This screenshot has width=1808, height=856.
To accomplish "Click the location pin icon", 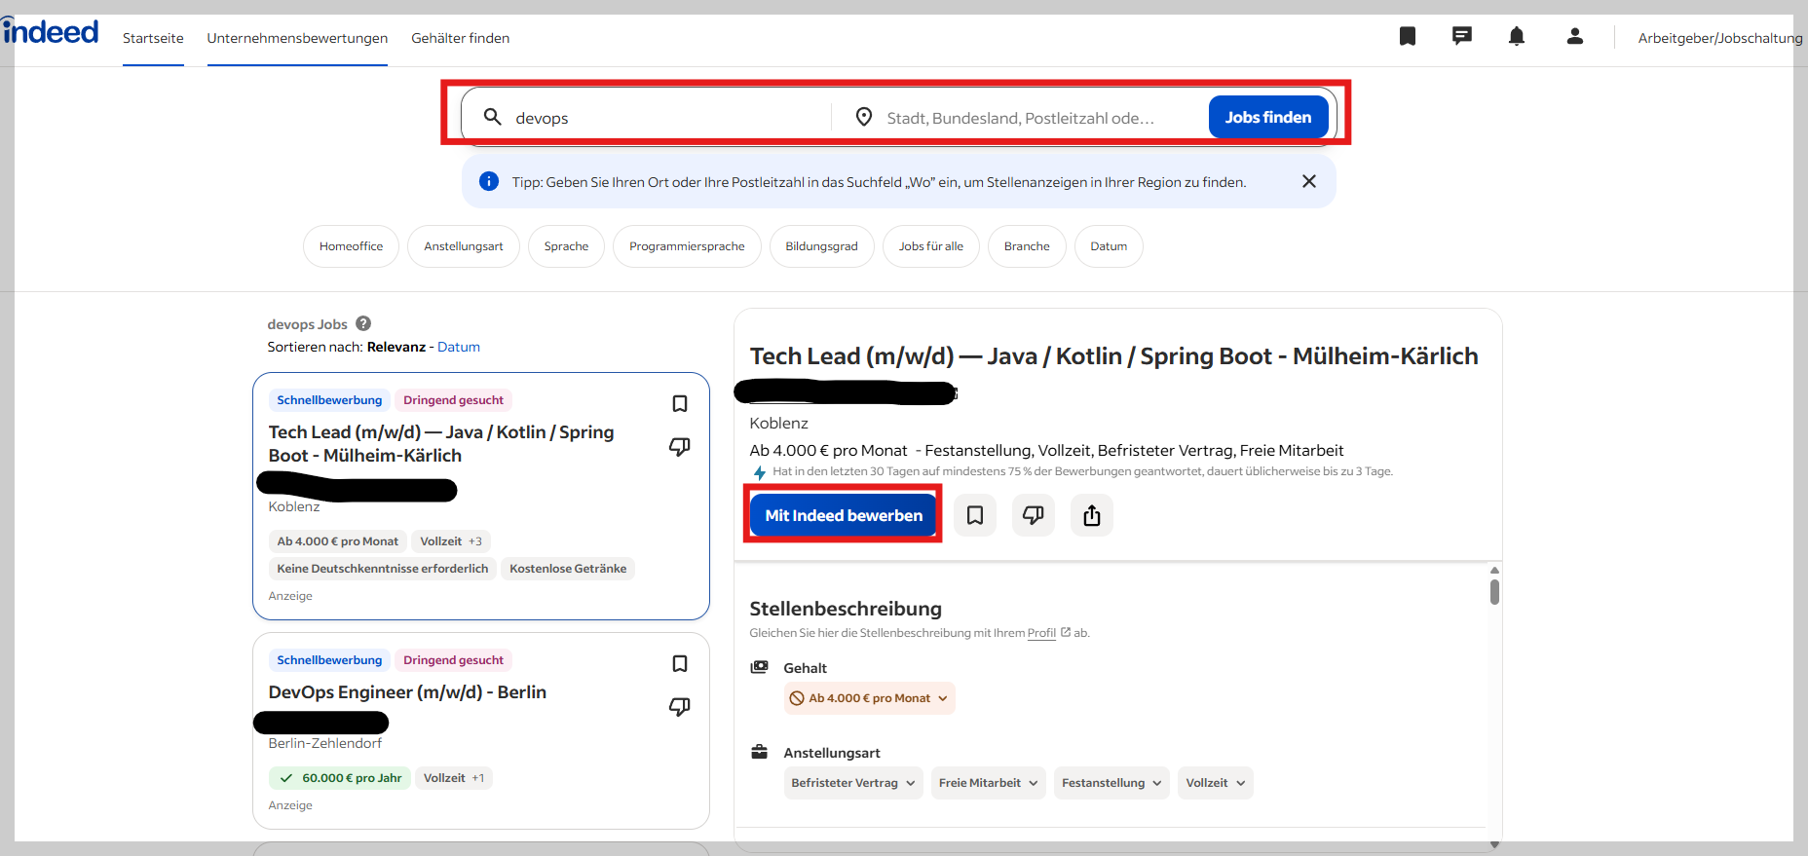I will coord(864,117).
